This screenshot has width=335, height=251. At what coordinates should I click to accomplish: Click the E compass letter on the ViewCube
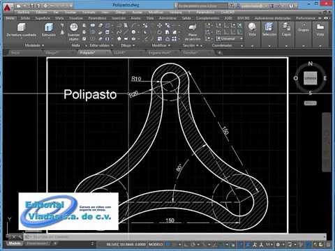pos(325,78)
